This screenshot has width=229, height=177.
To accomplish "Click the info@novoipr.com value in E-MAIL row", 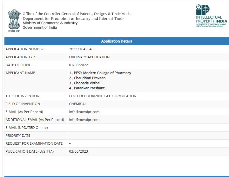I will (84, 112).
